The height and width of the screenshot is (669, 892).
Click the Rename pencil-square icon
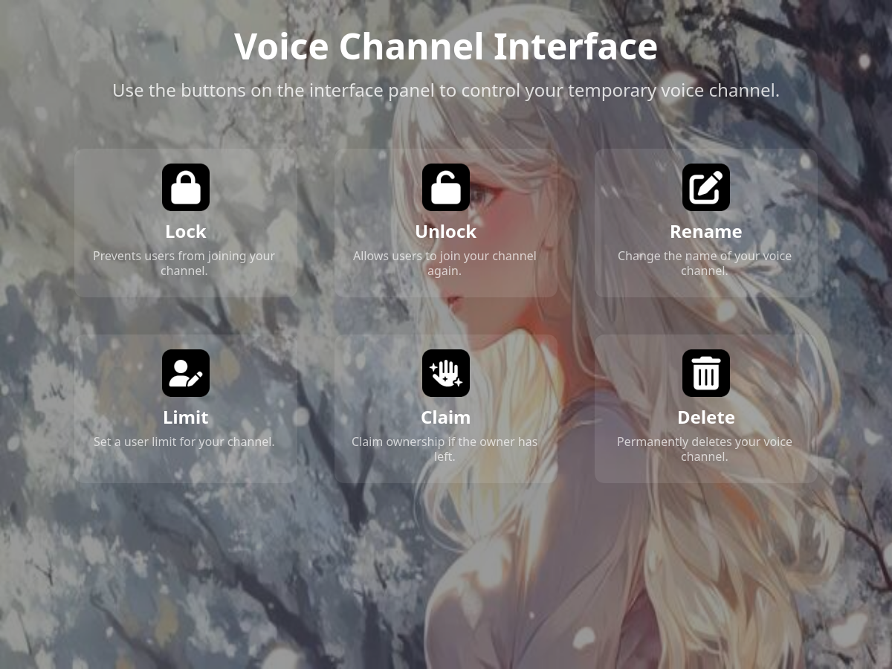point(706,187)
